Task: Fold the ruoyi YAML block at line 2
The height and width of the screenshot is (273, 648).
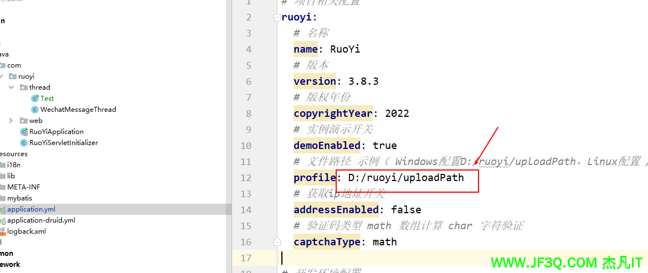Action: (277, 17)
